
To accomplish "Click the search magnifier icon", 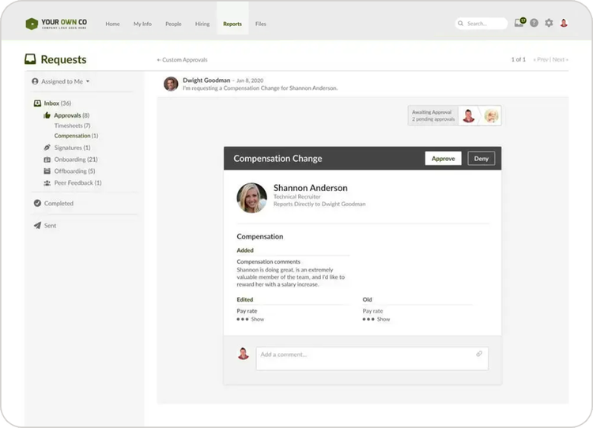I will click(461, 24).
